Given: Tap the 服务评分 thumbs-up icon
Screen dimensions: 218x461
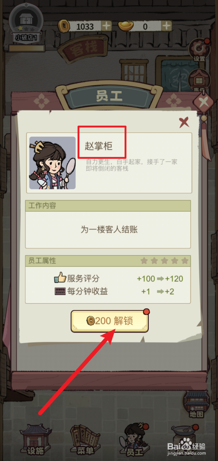Looking at the screenshot, I should coord(60,278).
